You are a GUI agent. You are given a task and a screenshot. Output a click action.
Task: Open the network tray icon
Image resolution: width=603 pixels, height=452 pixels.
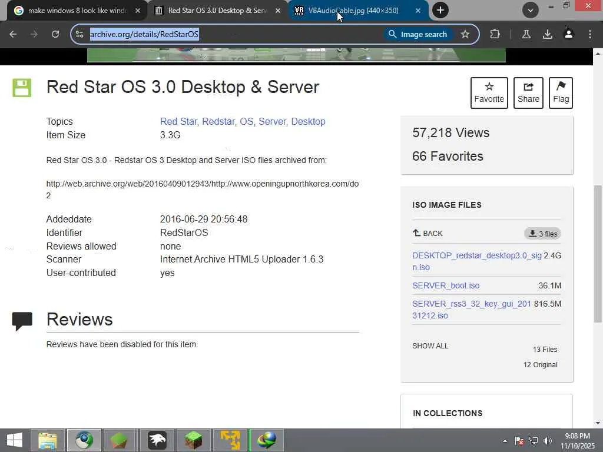(x=534, y=441)
